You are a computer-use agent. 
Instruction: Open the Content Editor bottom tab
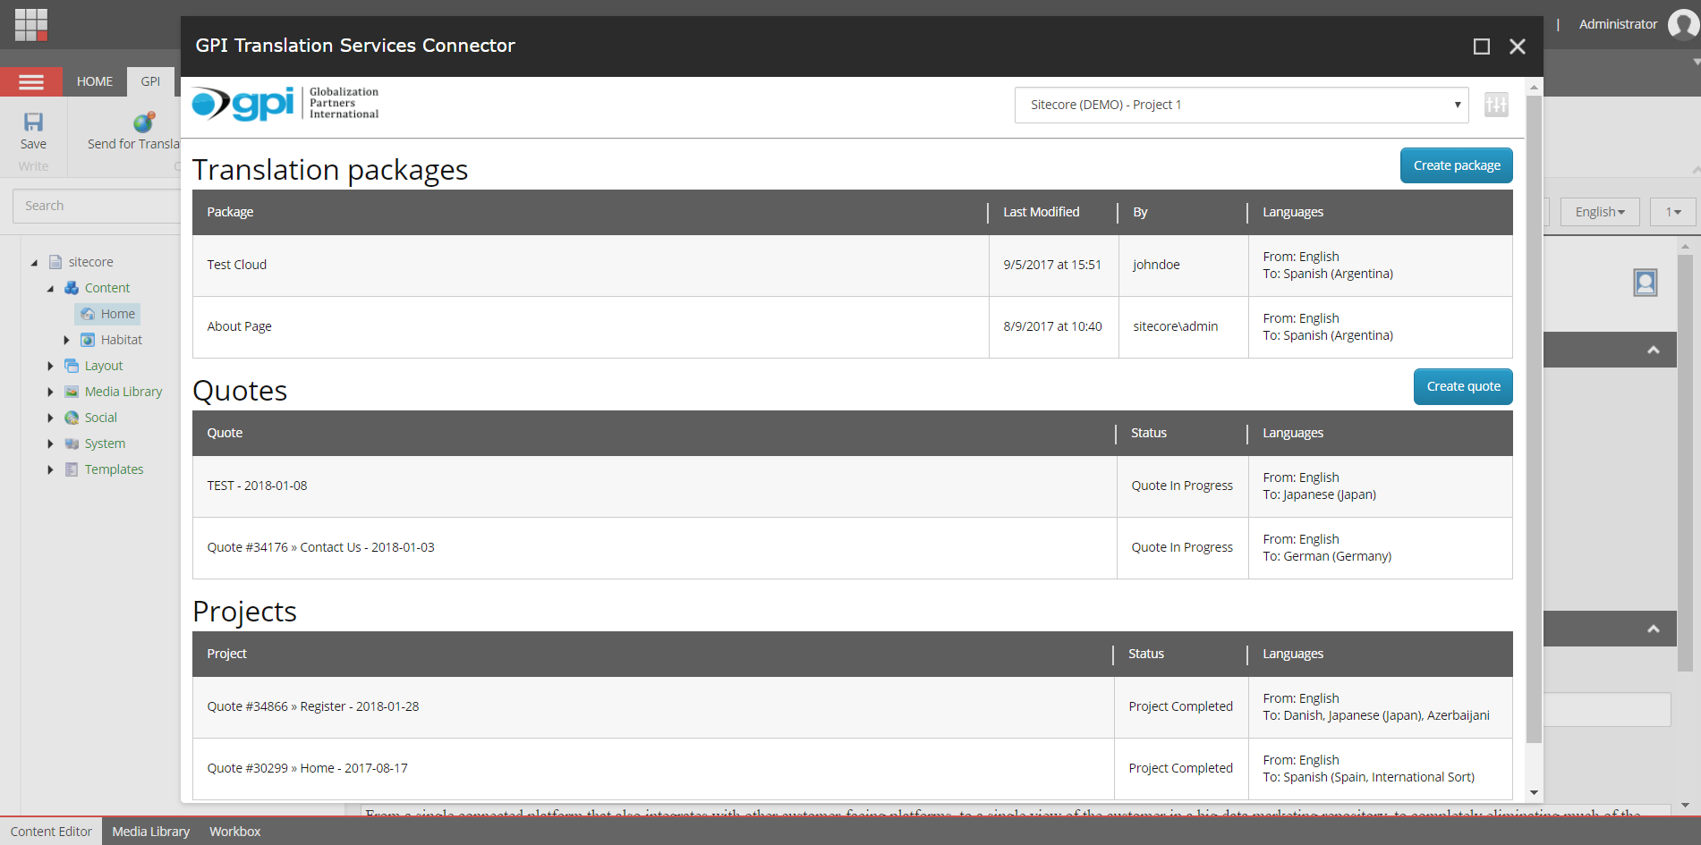click(51, 832)
